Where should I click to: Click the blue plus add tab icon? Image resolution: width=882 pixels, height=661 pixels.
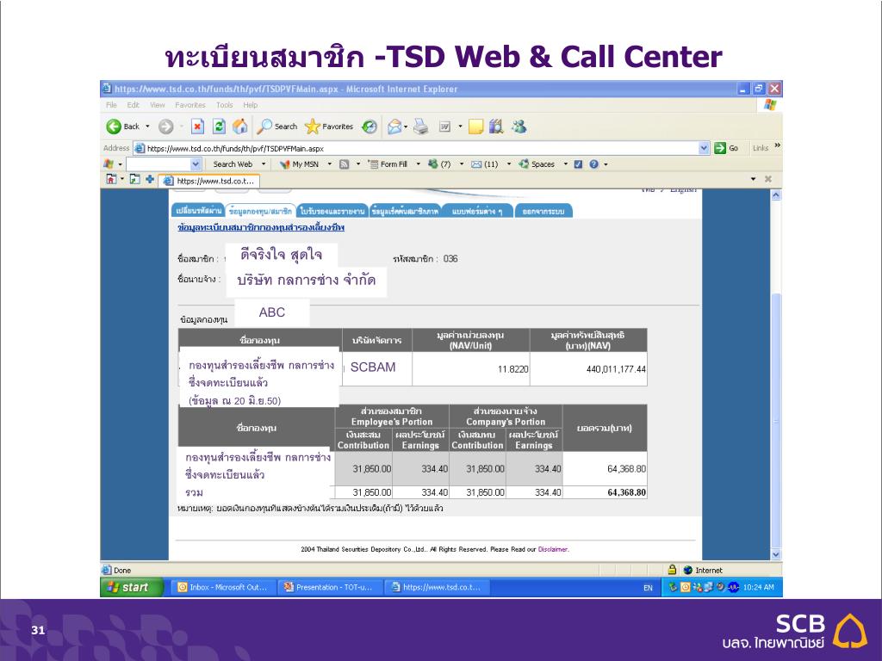click(x=150, y=179)
